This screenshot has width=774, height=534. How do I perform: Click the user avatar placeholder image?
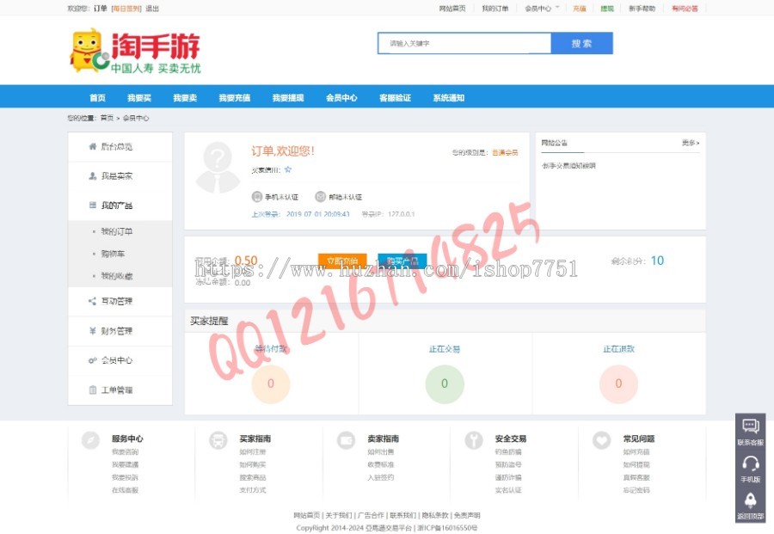coord(218,168)
